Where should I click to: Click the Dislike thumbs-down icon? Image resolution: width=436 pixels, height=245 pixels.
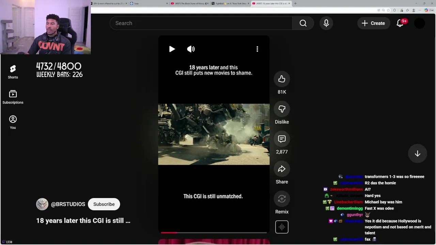pyautogui.click(x=282, y=109)
